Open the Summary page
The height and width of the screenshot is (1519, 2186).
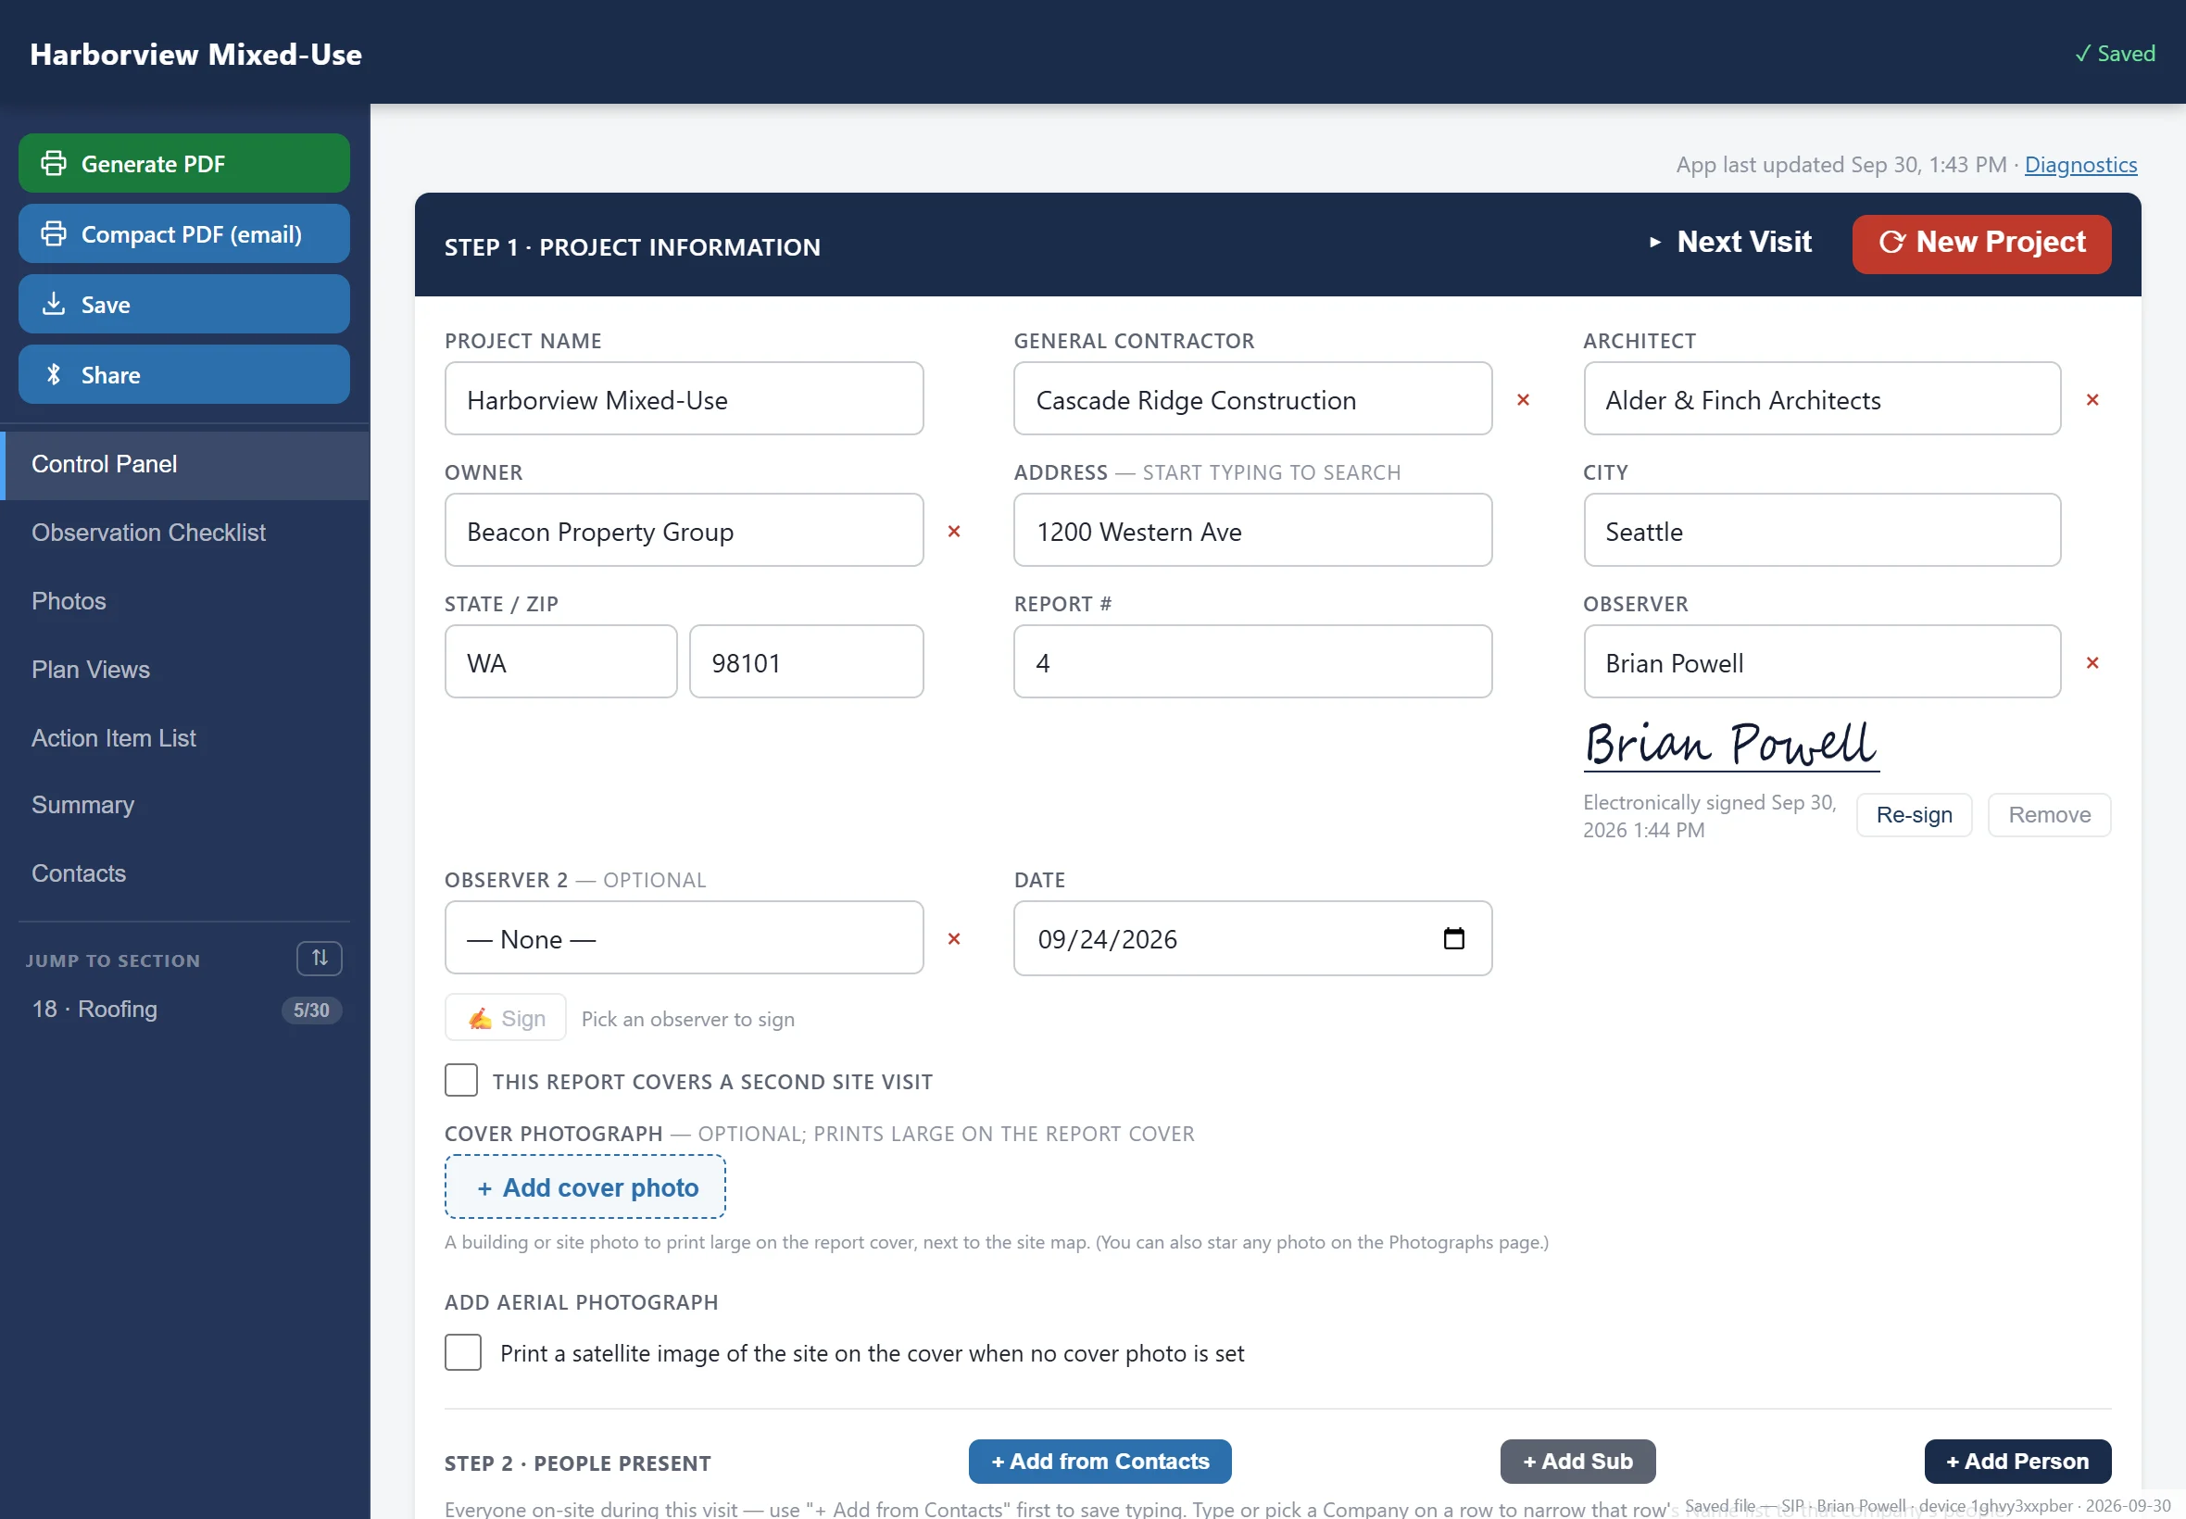point(184,805)
